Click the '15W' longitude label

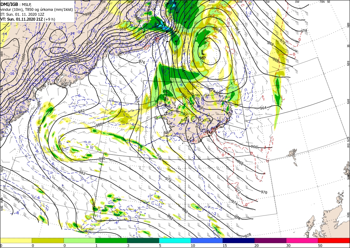click(212, 2)
